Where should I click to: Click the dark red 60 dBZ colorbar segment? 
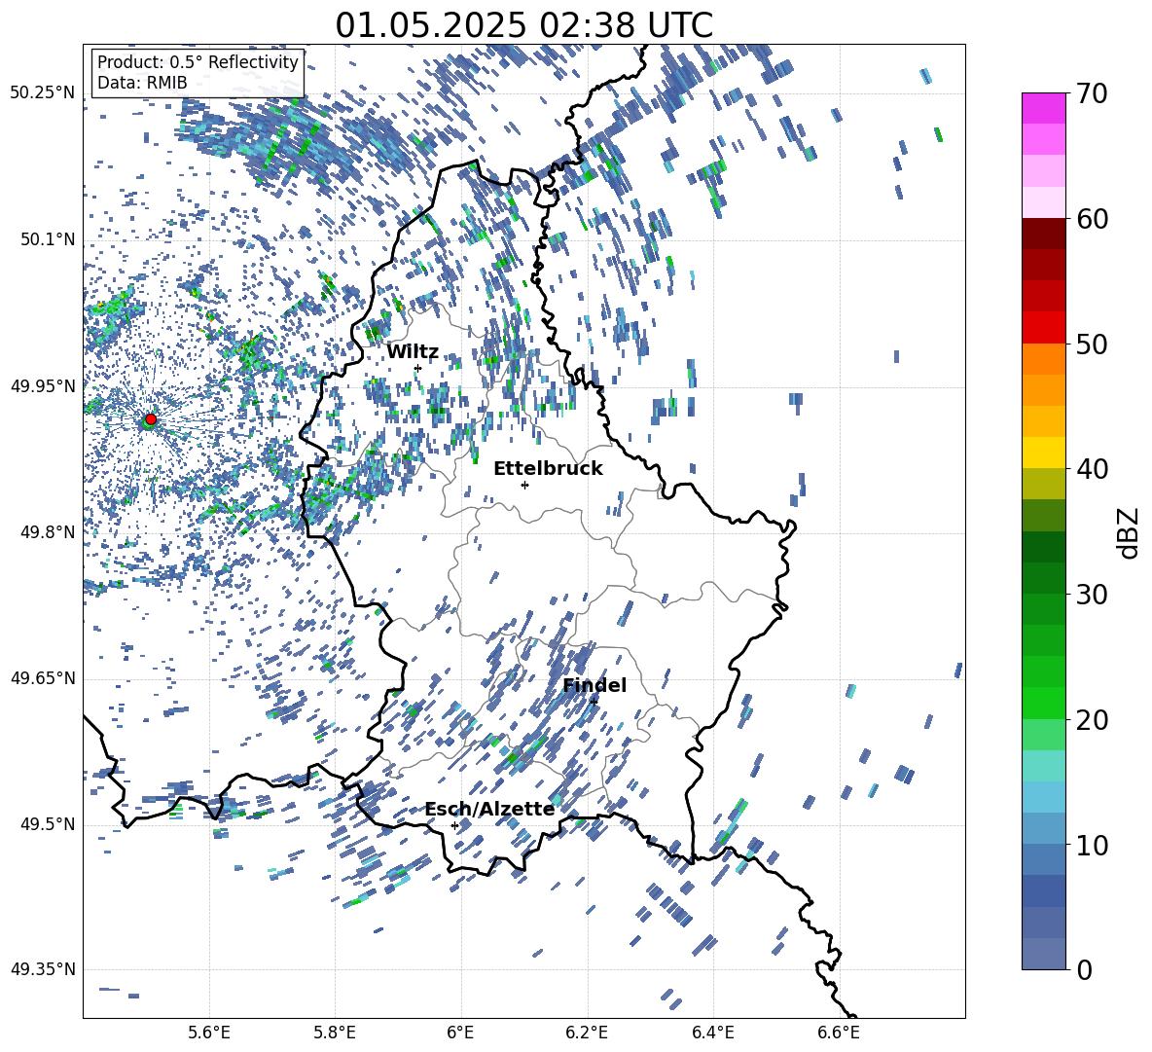pos(1043,234)
